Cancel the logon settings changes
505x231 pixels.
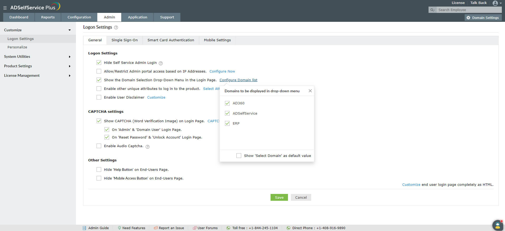[301, 197]
